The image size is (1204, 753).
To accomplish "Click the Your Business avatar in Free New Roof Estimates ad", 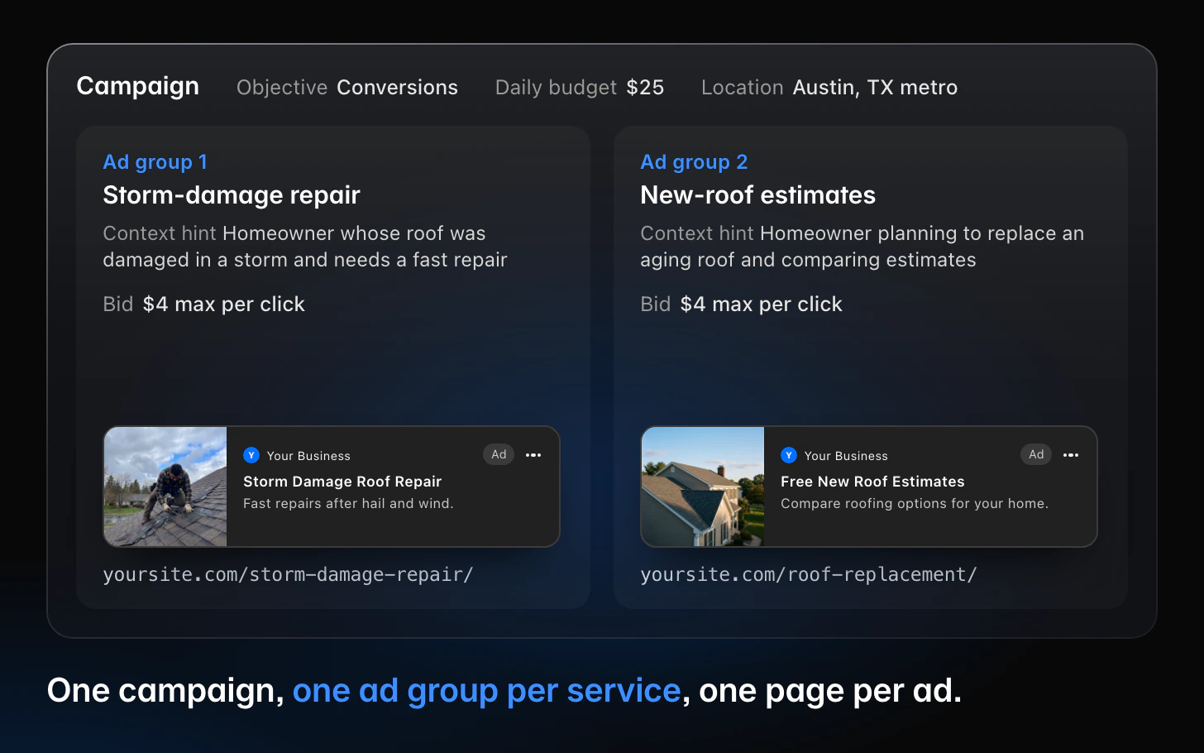I will [x=789, y=455].
